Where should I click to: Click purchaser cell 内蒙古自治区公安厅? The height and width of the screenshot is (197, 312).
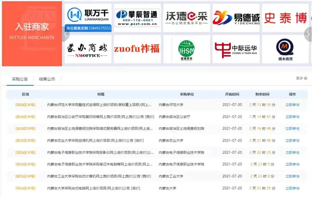(174, 117)
